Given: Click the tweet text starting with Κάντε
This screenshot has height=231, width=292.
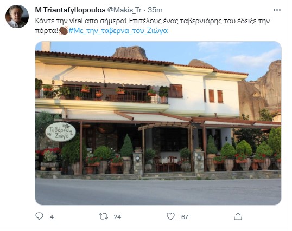Looking at the screenshot, I should pyautogui.click(x=153, y=25).
